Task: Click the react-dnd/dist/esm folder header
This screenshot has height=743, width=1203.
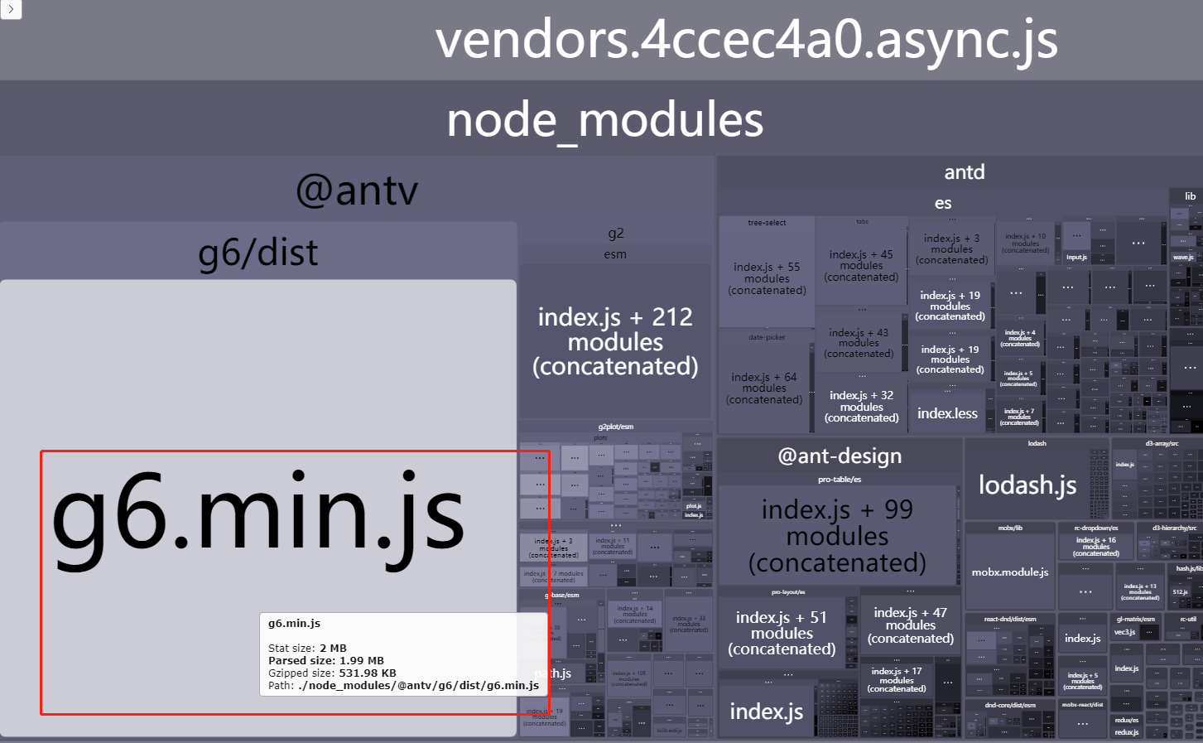Action: (x=1010, y=619)
